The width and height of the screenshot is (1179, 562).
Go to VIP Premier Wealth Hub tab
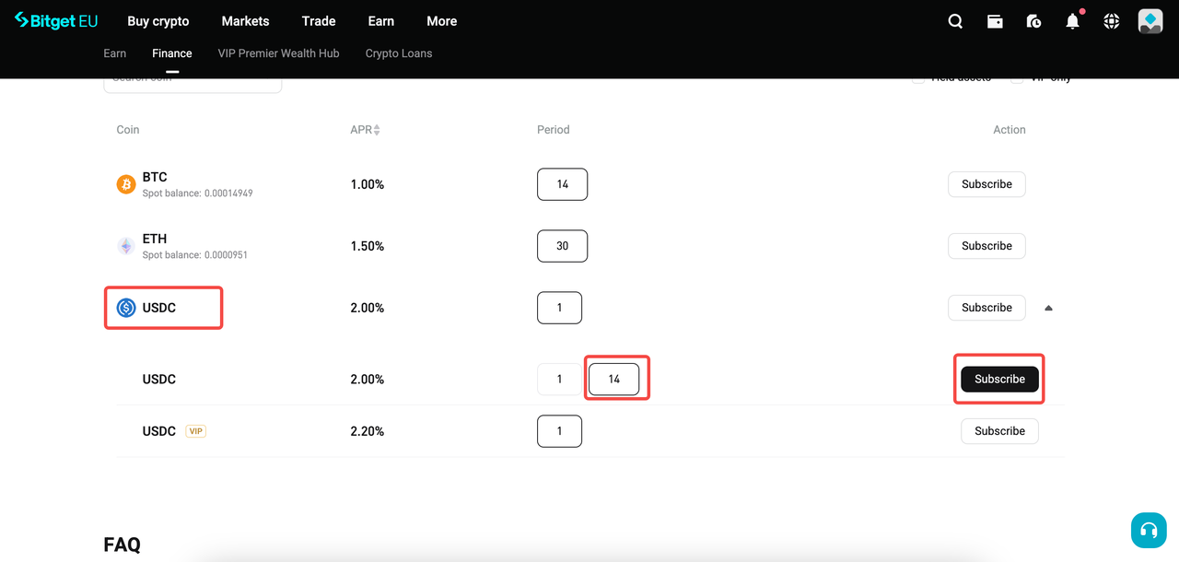pyautogui.click(x=279, y=53)
